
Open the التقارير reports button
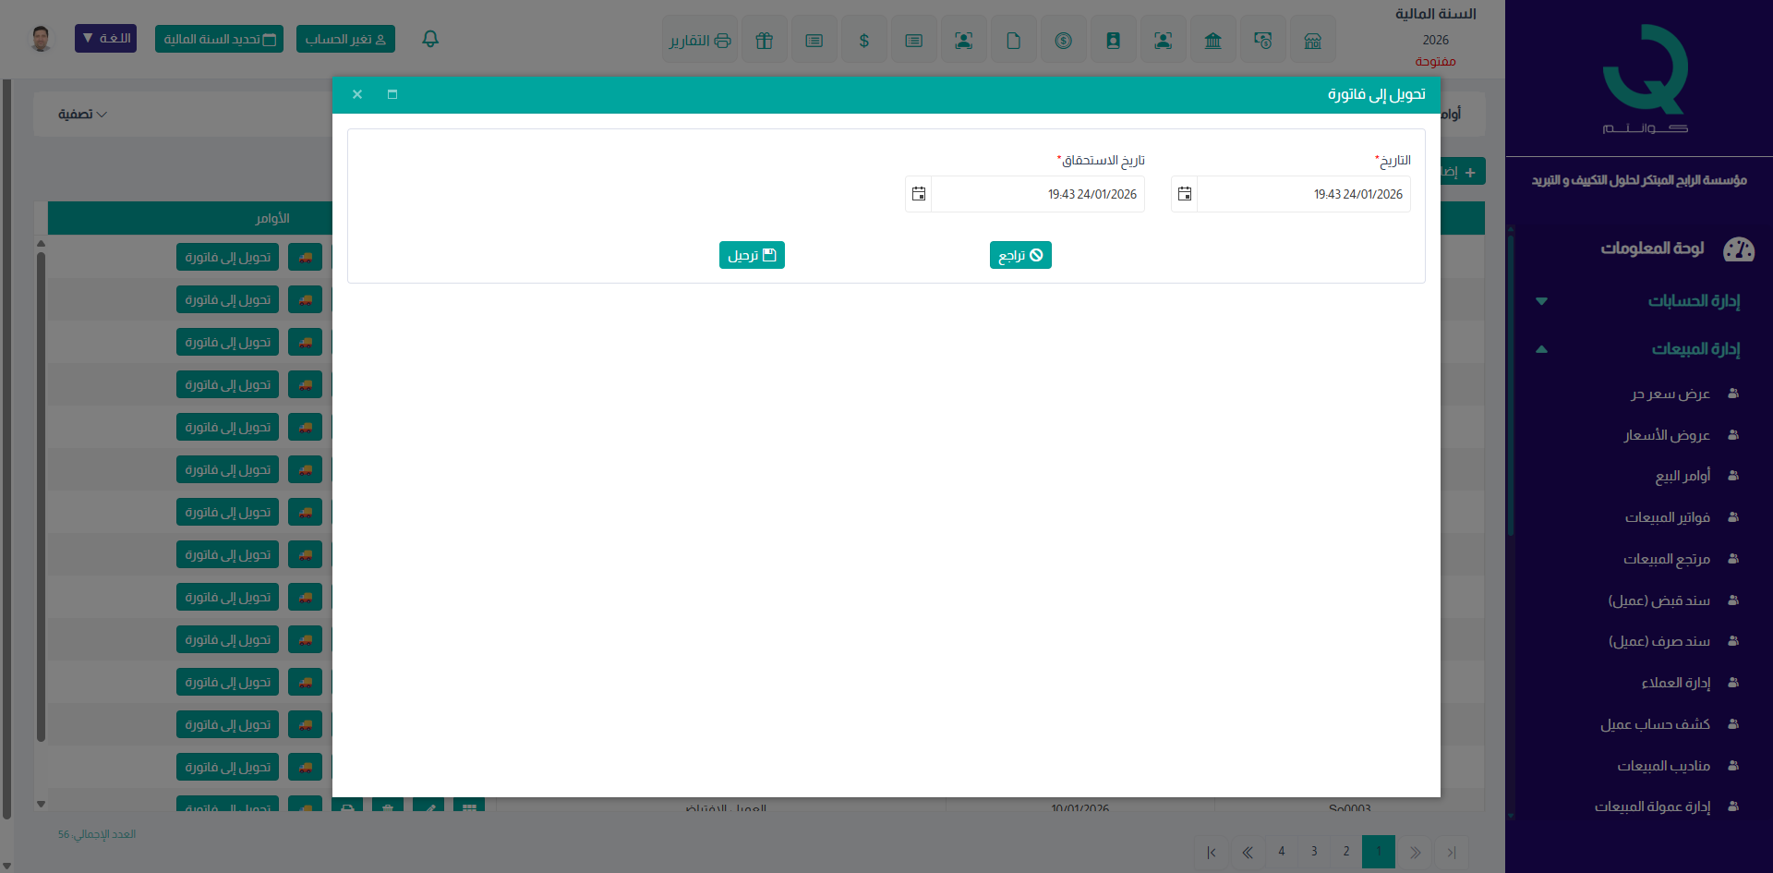click(700, 40)
